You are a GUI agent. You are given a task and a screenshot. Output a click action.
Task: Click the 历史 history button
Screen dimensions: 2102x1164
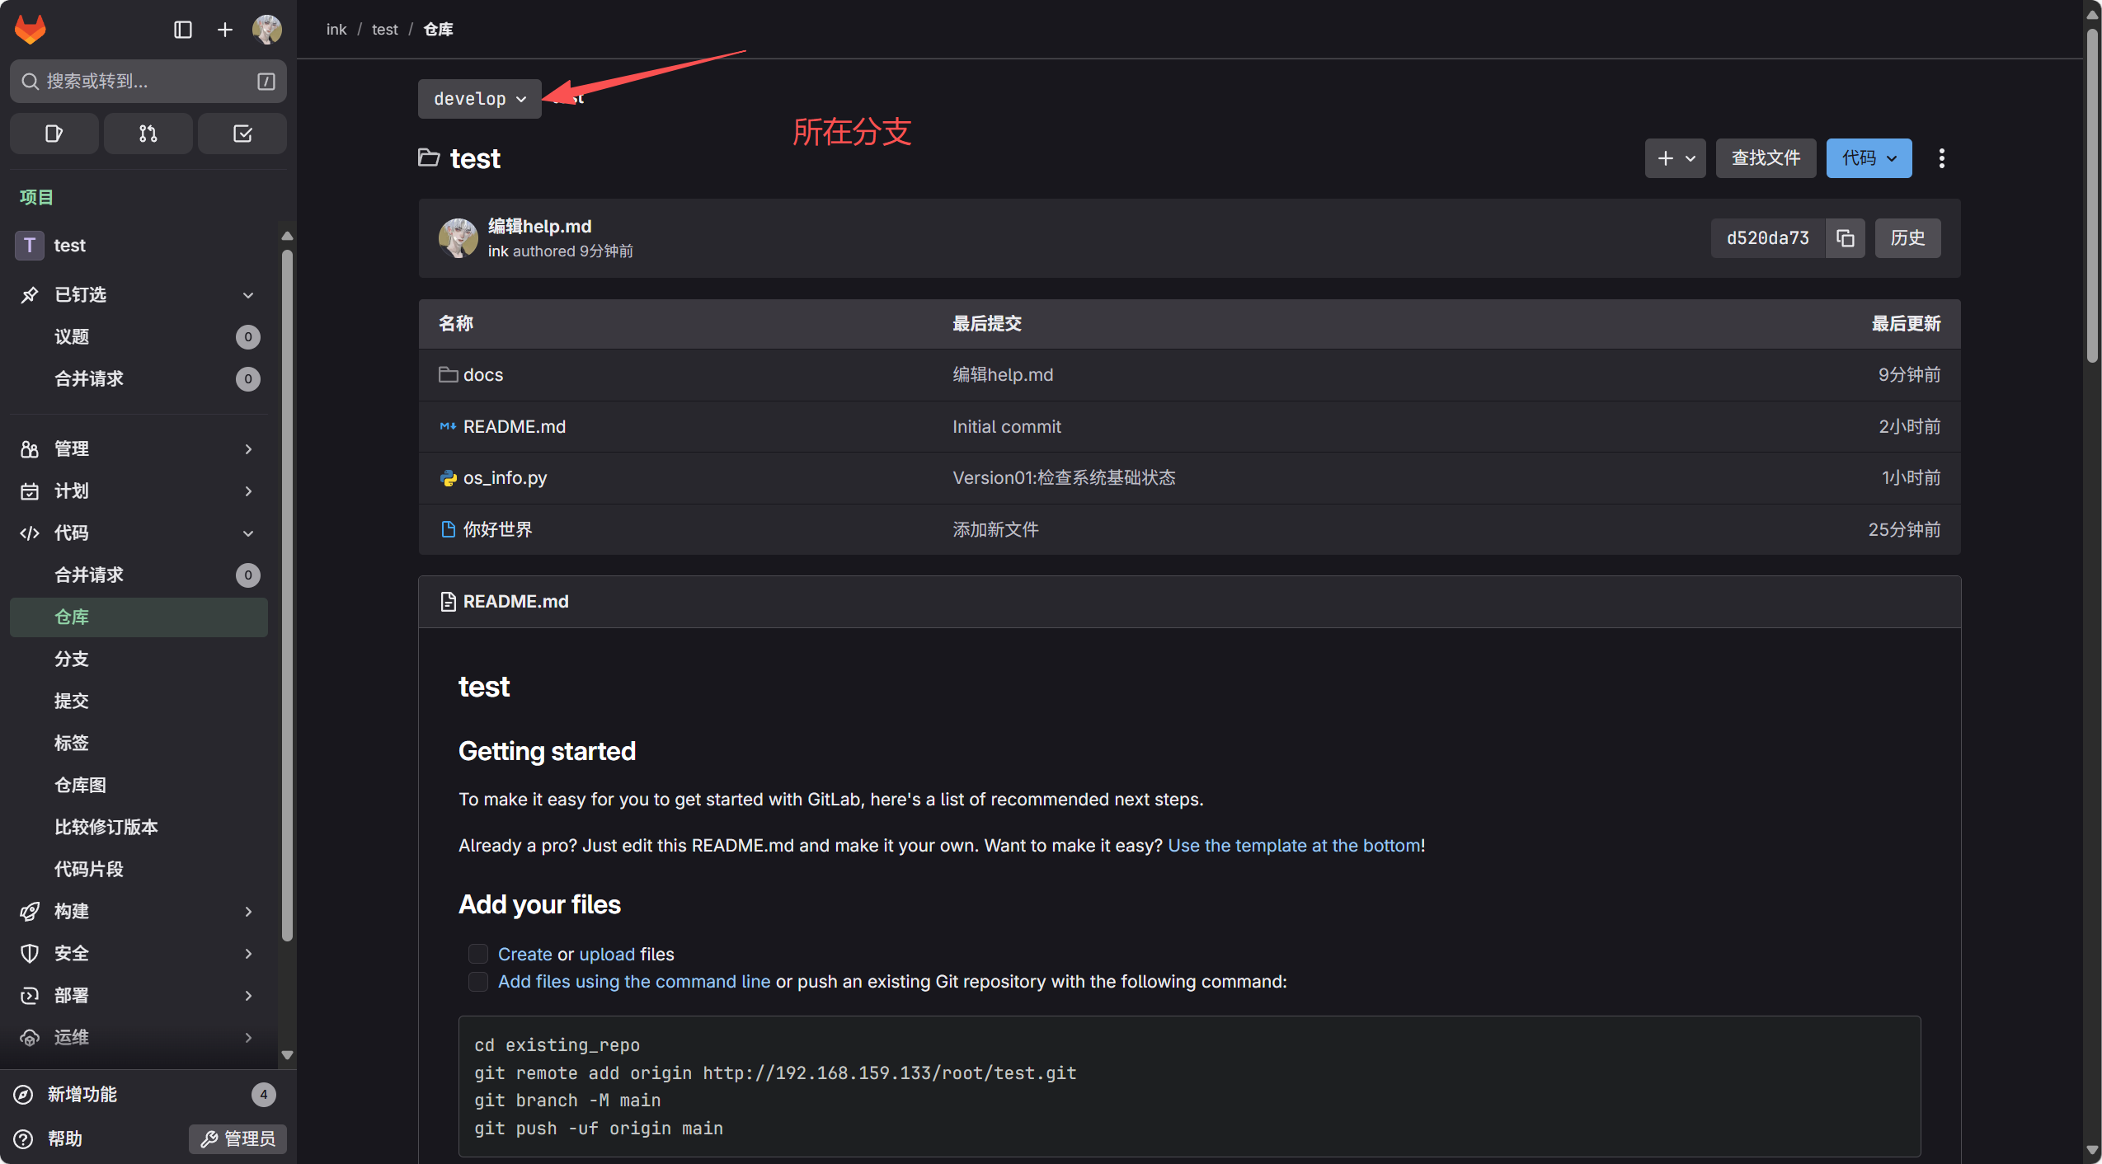1907,238
